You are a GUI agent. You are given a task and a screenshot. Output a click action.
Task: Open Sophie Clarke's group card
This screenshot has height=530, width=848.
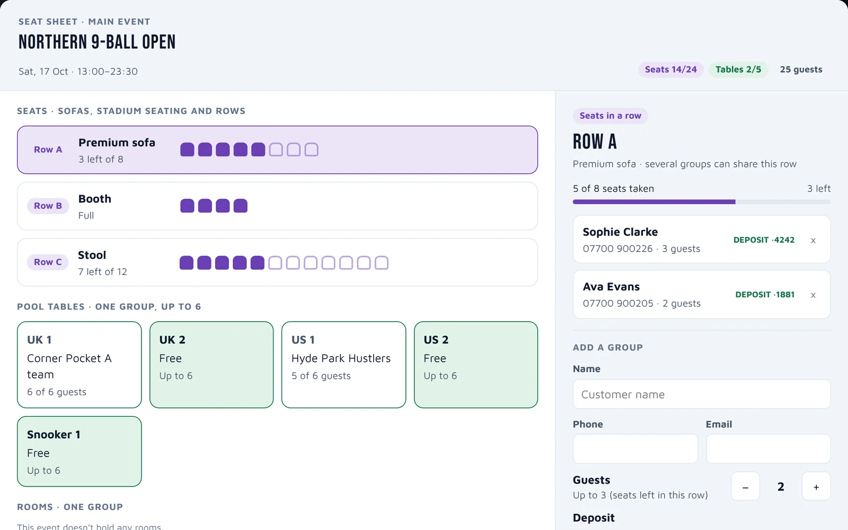(x=702, y=240)
